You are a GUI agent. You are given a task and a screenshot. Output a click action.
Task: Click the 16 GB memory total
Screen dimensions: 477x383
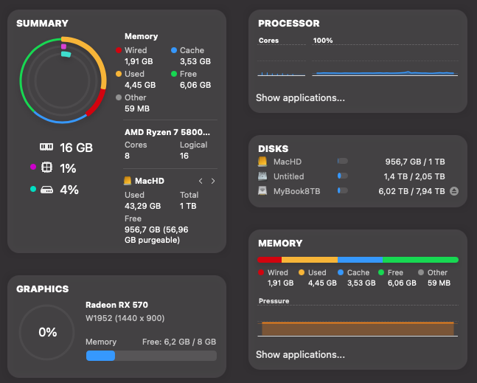point(77,148)
